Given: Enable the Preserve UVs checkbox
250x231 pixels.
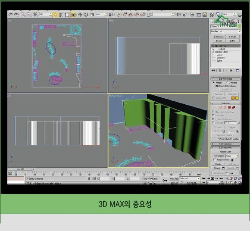Looking at the screenshot, I should pyautogui.click(x=215, y=159).
